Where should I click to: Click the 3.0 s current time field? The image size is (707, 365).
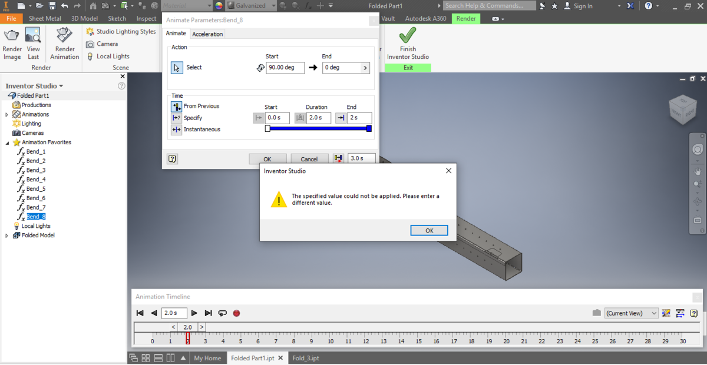[361, 158]
